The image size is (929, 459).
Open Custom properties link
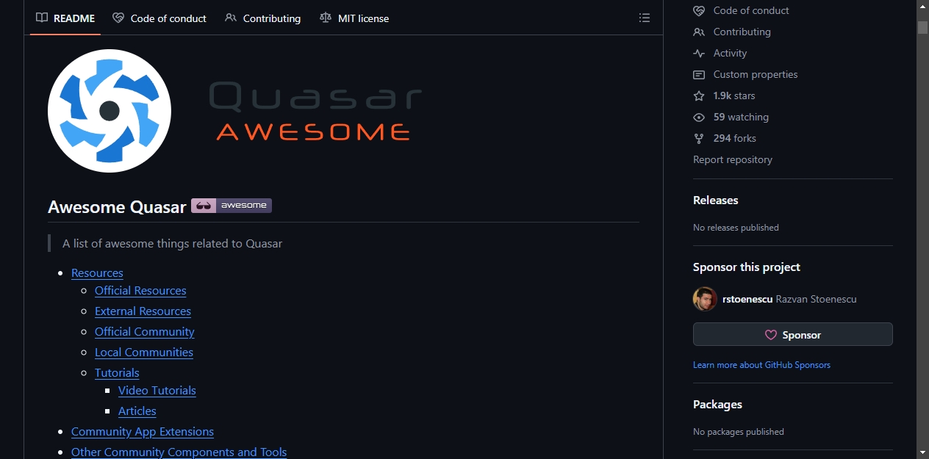click(756, 74)
